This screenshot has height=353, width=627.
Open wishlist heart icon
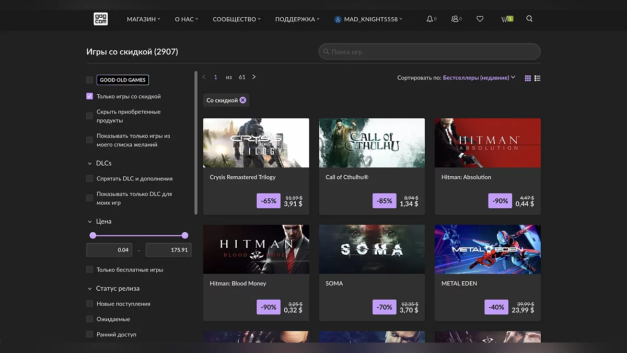[x=480, y=19]
